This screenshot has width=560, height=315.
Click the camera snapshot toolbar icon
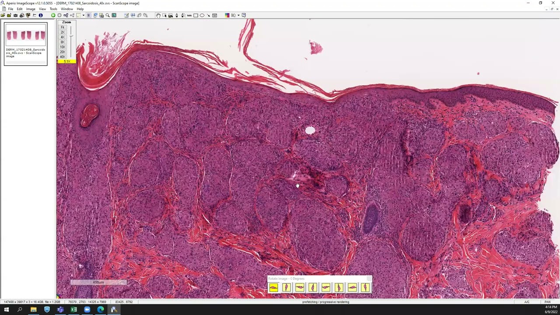pyautogui.click(x=15, y=15)
